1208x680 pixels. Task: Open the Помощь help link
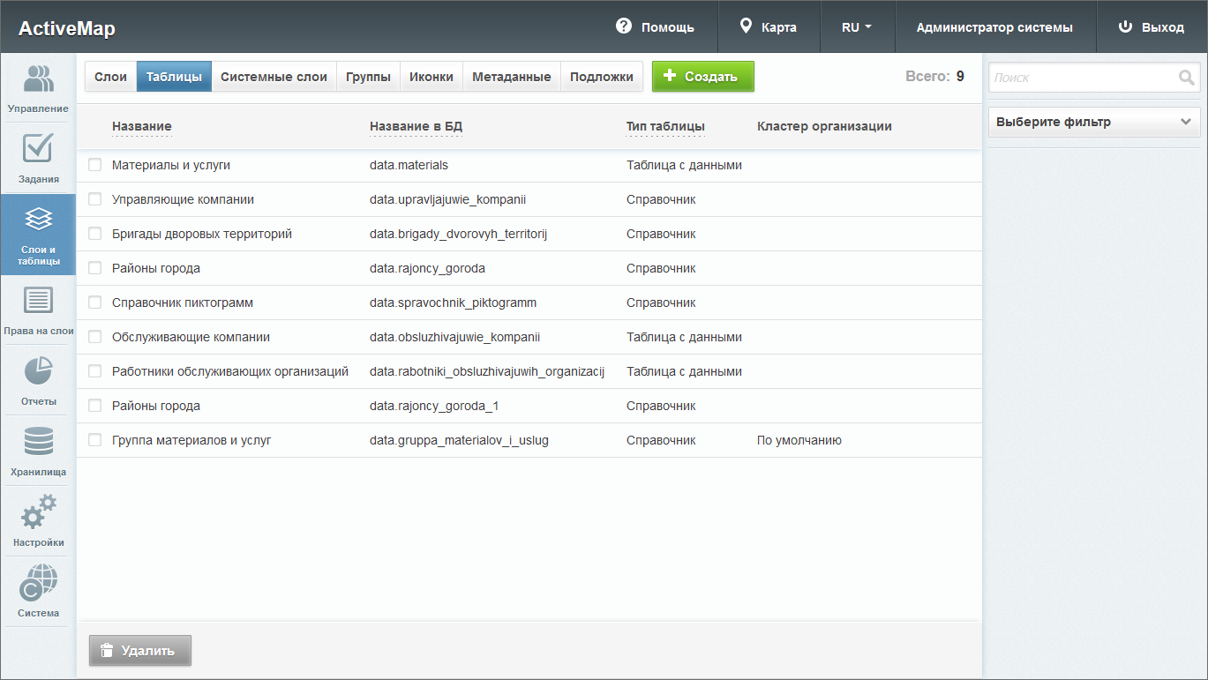[x=655, y=27]
